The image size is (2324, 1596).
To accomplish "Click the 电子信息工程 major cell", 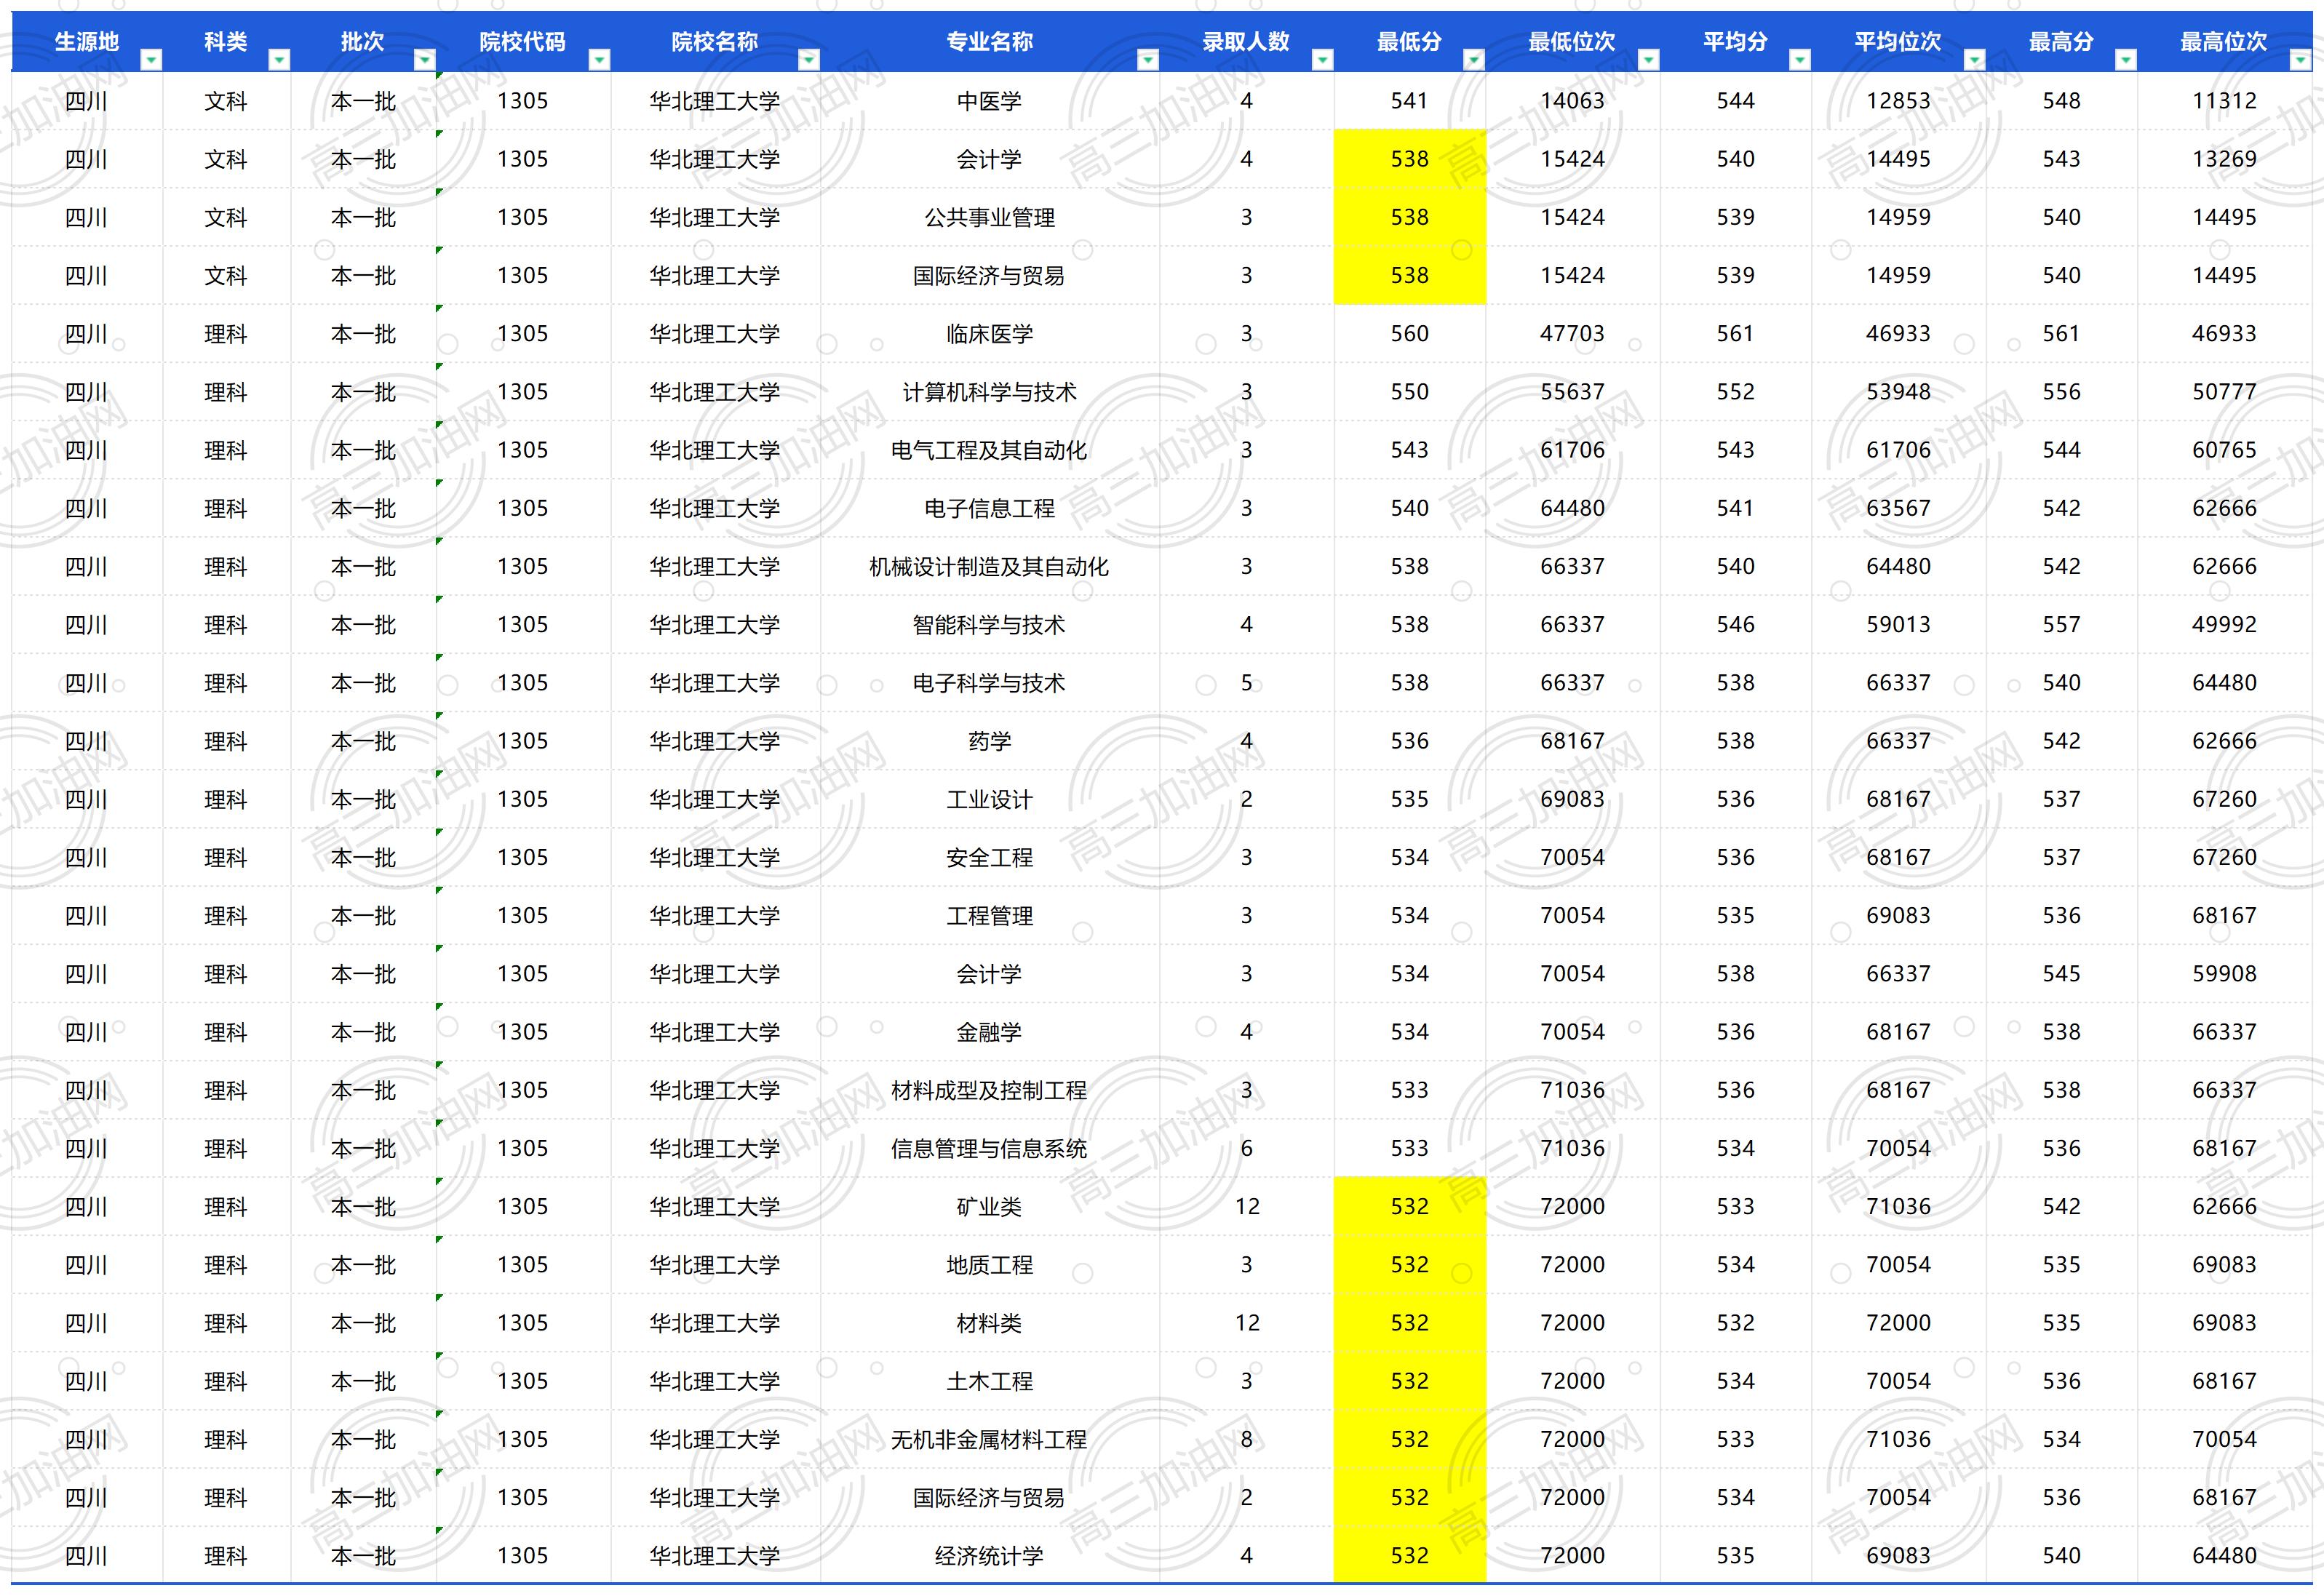I will [989, 508].
